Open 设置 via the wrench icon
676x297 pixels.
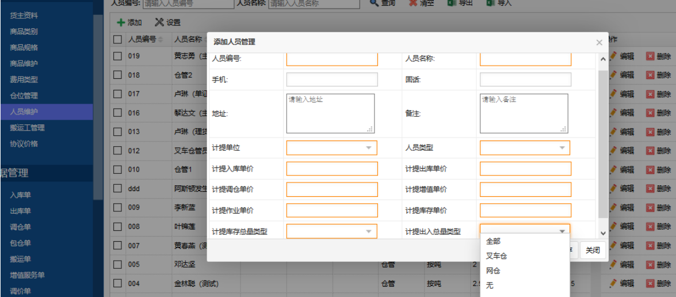159,22
